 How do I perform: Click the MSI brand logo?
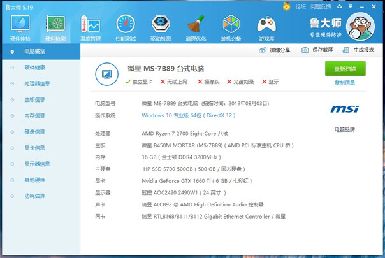(344, 110)
